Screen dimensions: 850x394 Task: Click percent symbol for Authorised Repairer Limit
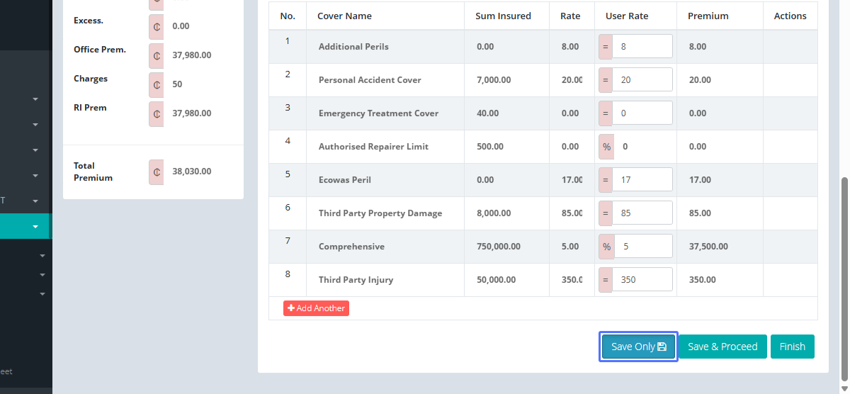coord(606,147)
